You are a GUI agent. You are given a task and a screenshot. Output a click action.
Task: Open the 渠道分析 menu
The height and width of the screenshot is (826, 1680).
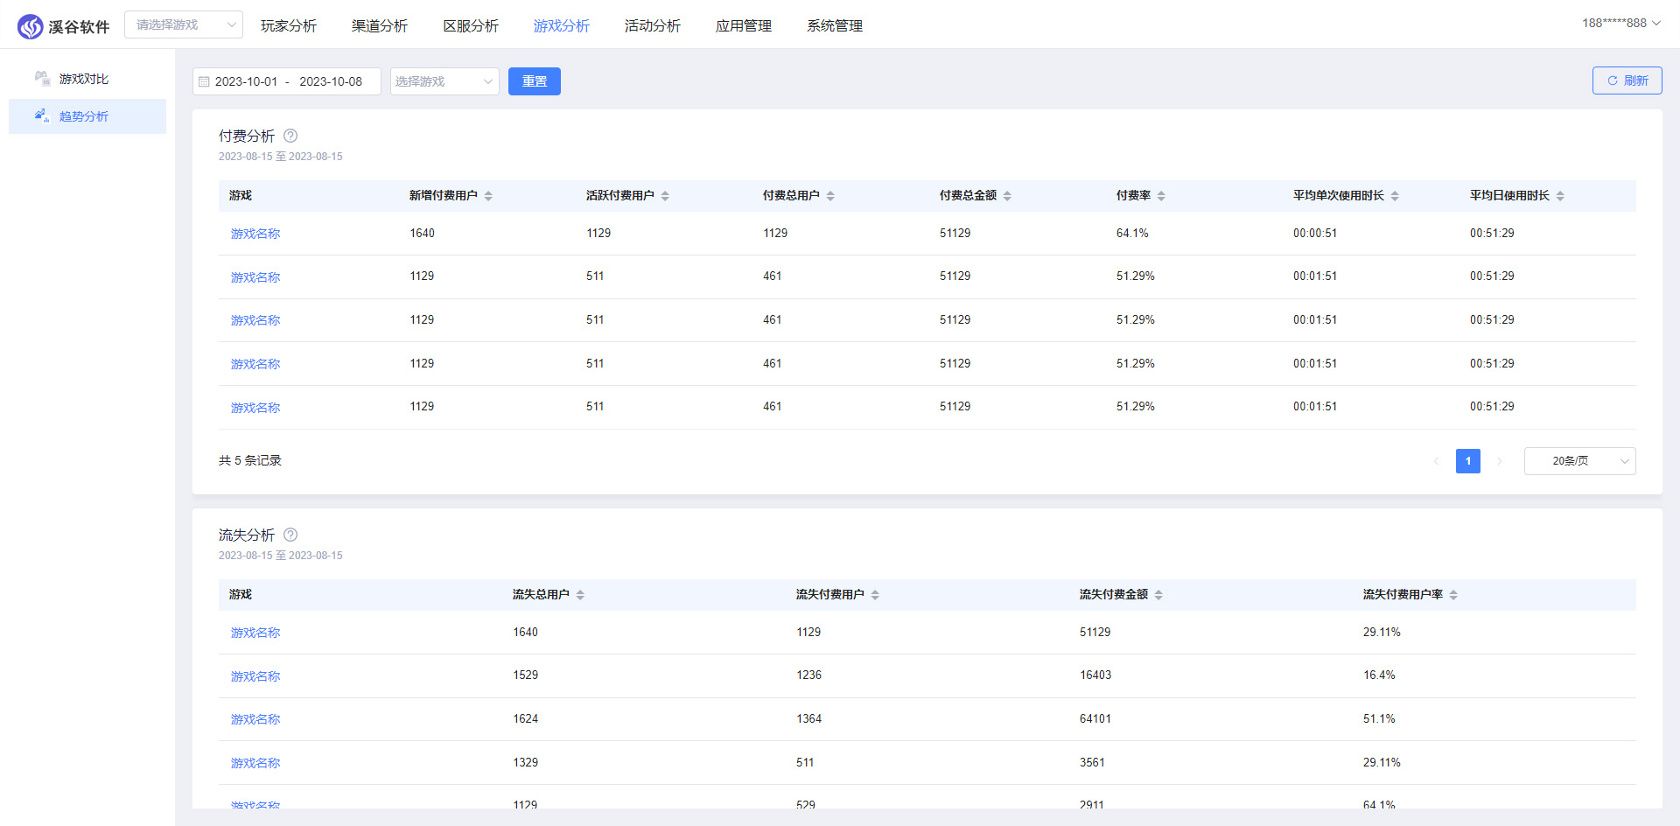(380, 25)
